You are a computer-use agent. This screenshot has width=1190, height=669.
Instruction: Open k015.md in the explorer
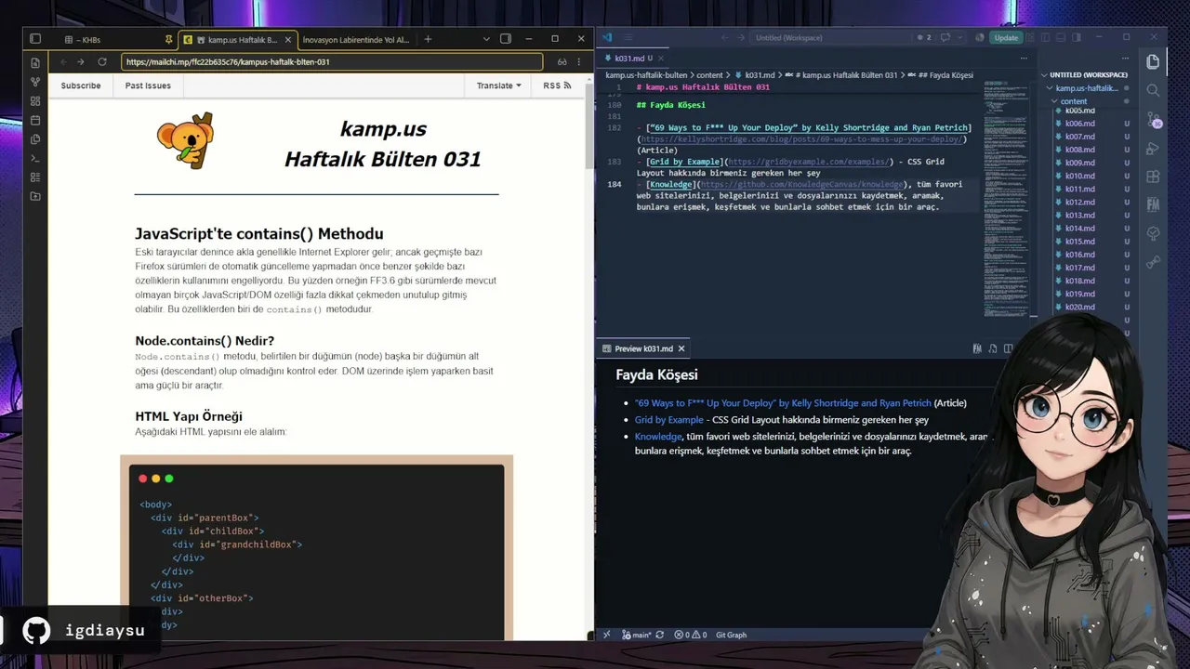pos(1080,242)
